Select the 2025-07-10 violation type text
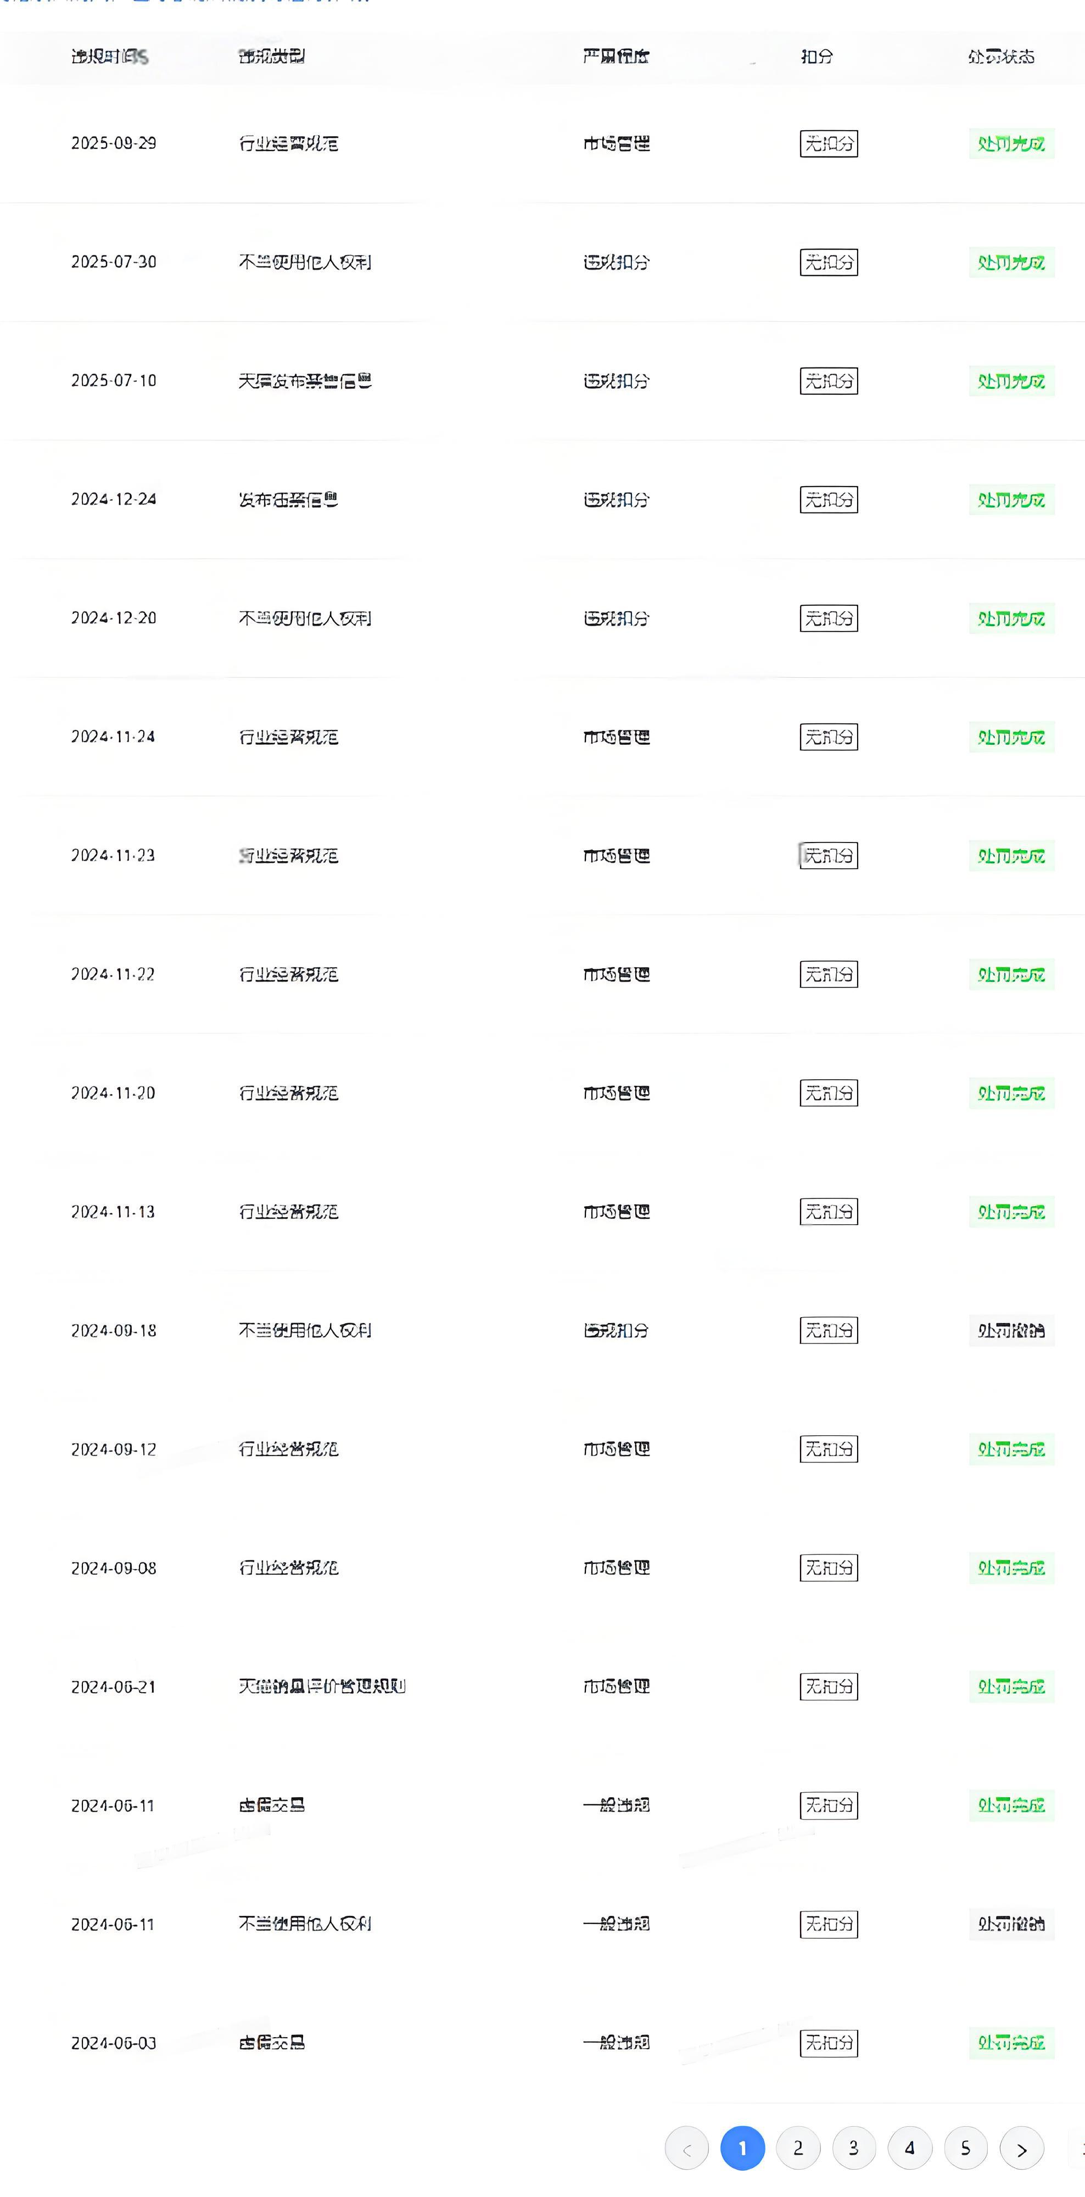1085x2197 pixels. 304,381
